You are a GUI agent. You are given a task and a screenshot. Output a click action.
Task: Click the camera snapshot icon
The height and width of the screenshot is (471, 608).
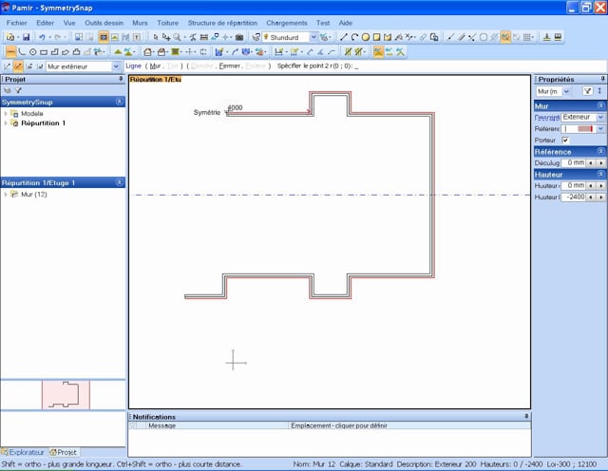[239, 37]
